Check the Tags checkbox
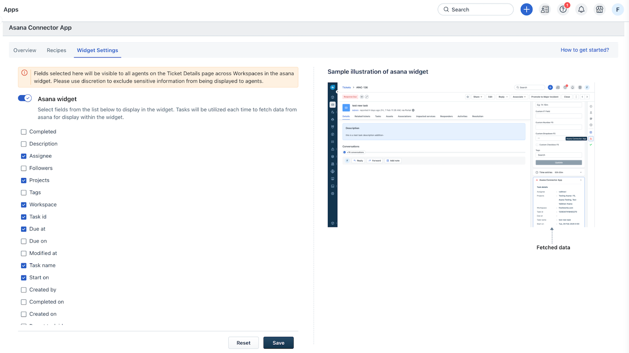This screenshot has width=629, height=353. coord(24,193)
